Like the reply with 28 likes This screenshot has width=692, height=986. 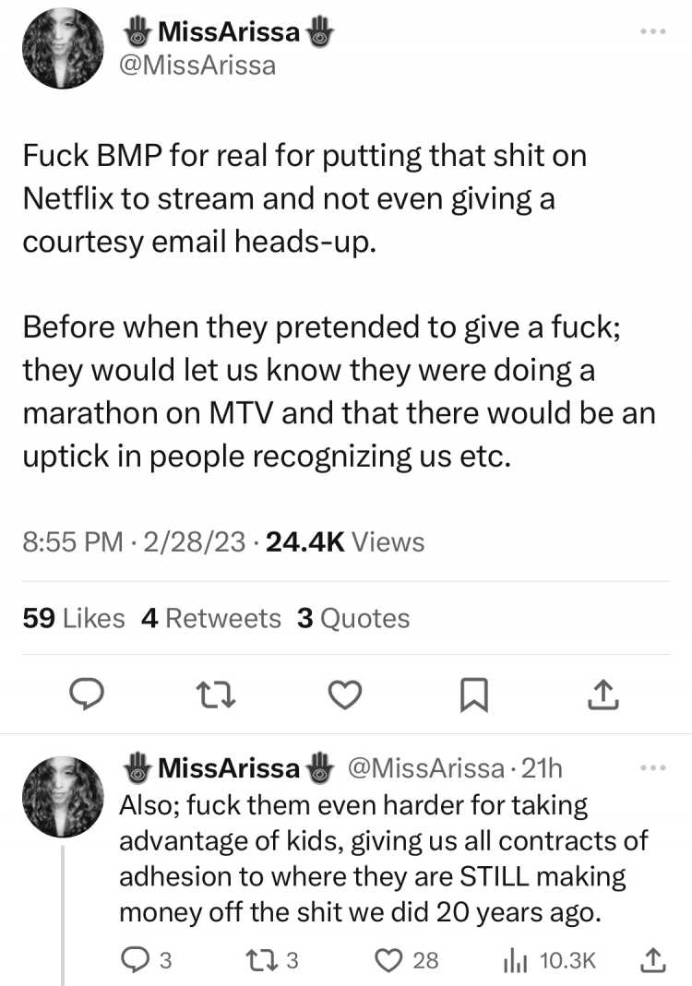tap(406, 960)
